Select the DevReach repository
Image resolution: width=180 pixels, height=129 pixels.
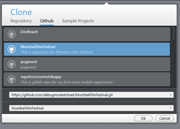87,34
